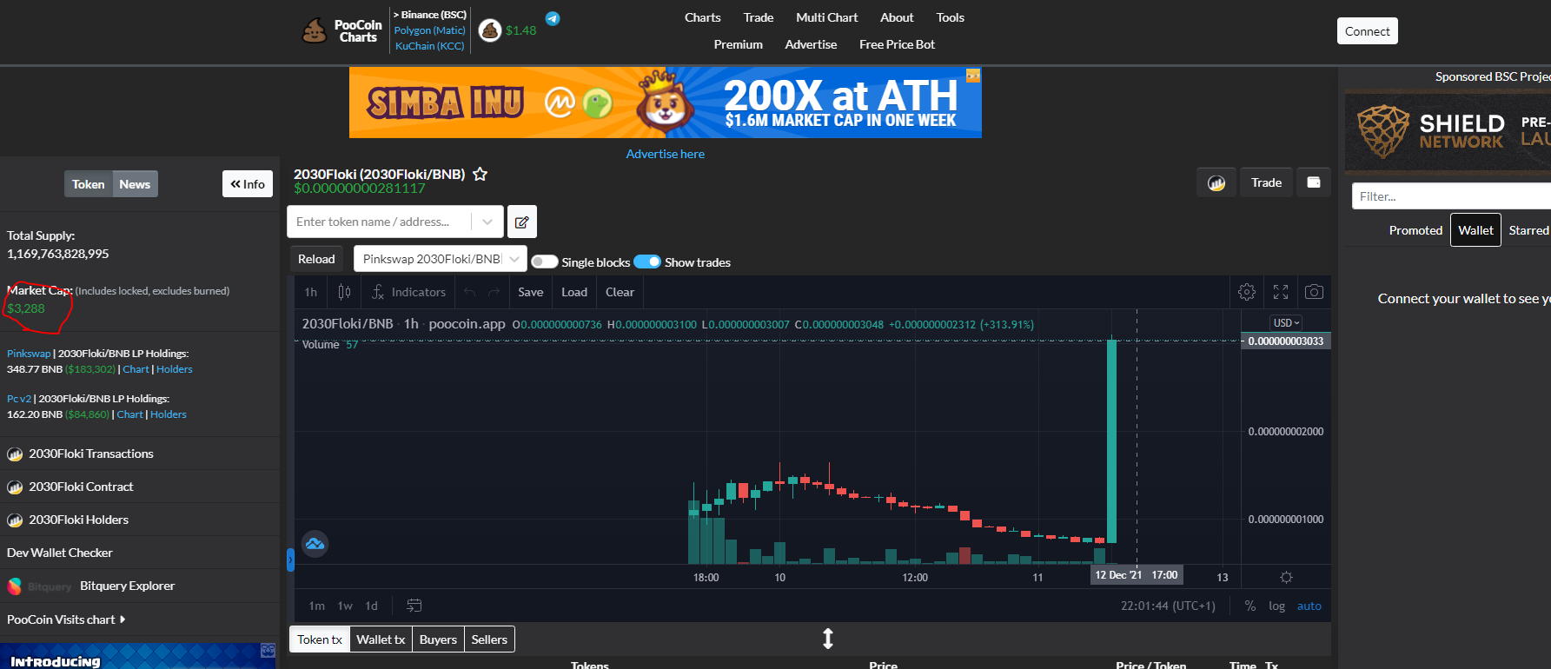
Task: Switch to the Buyers tab
Action: 438,639
